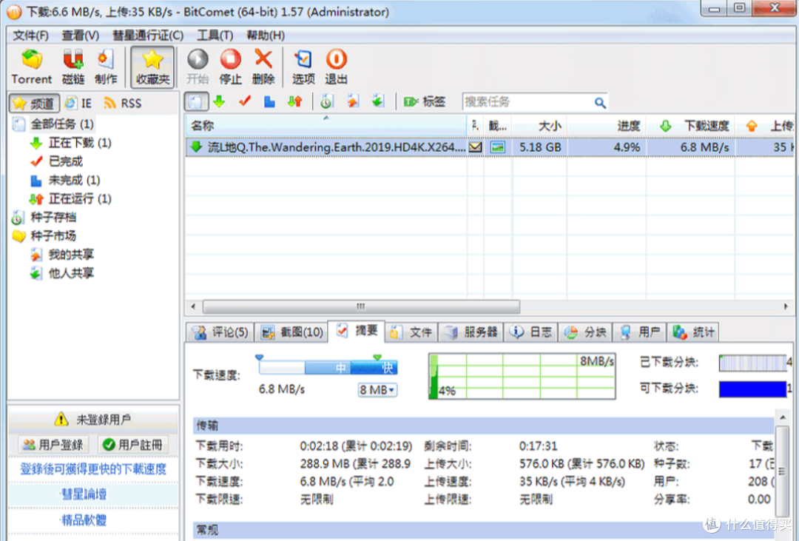Create a new torrent (制作)
This screenshot has height=541, width=799.
tap(106, 67)
